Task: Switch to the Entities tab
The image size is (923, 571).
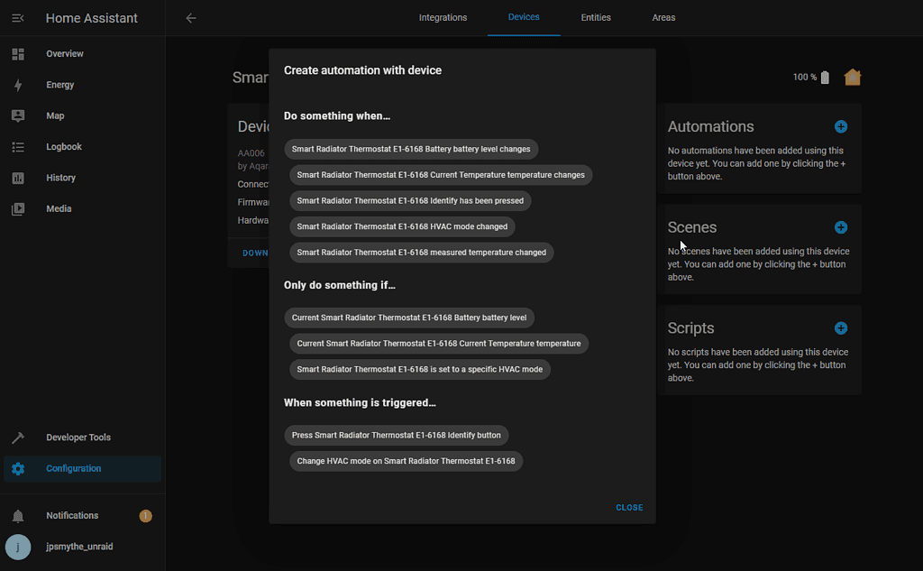Action: pos(596,18)
